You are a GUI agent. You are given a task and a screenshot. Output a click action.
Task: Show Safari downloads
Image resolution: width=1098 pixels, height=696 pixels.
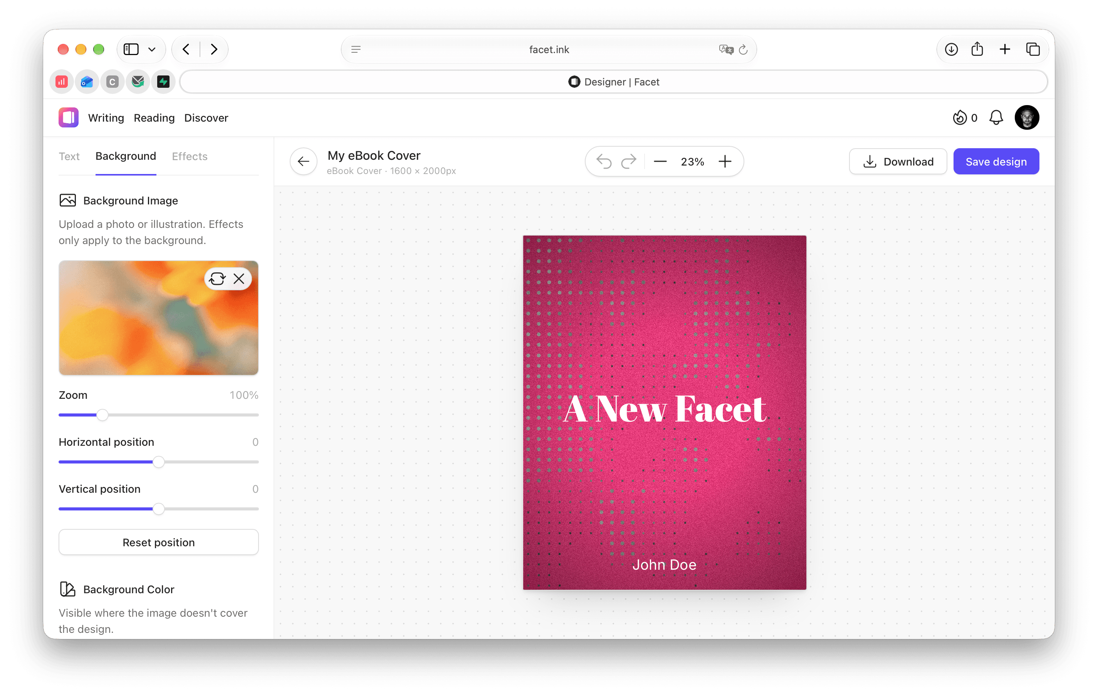click(x=951, y=49)
